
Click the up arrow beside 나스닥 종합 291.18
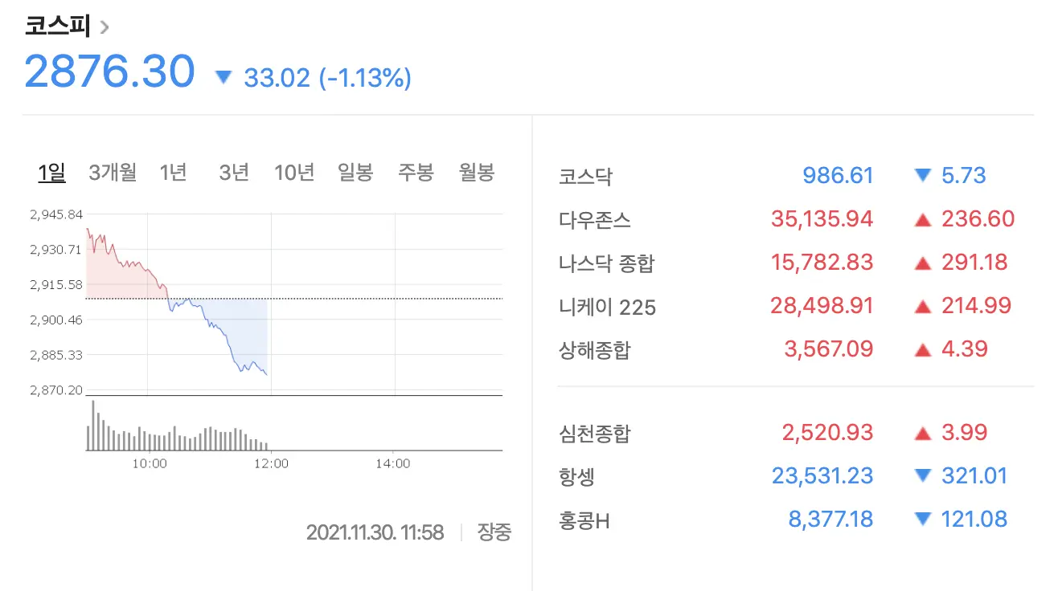pos(923,262)
